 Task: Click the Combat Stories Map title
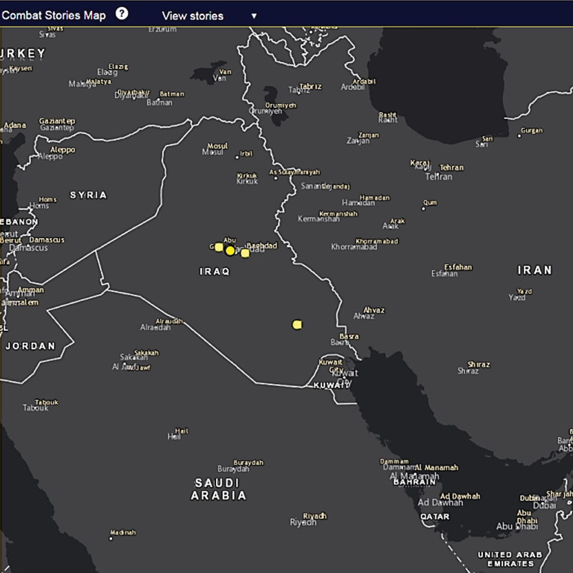(x=54, y=15)
